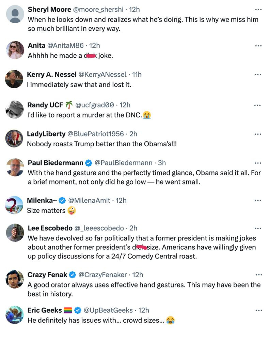Open the more options menu on Milenka's tweet

click(258, 200)
